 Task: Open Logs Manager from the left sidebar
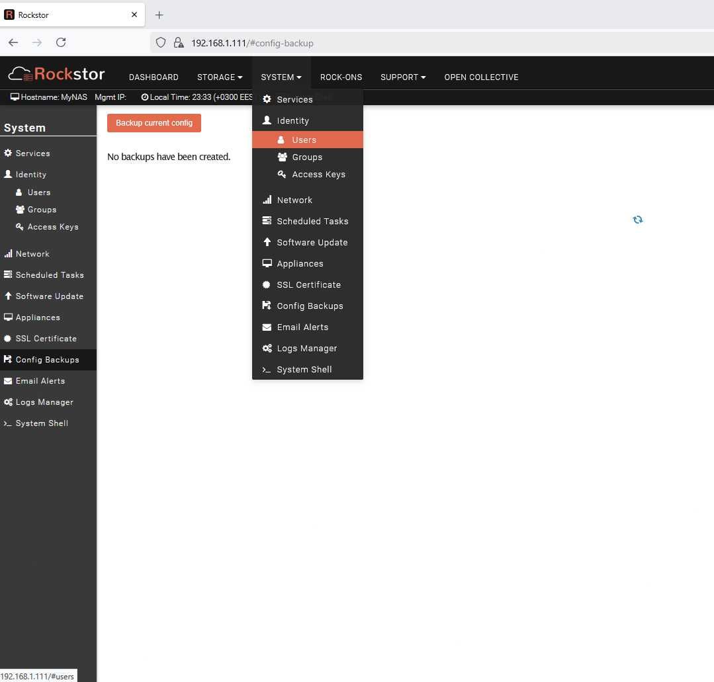point(48,402)
